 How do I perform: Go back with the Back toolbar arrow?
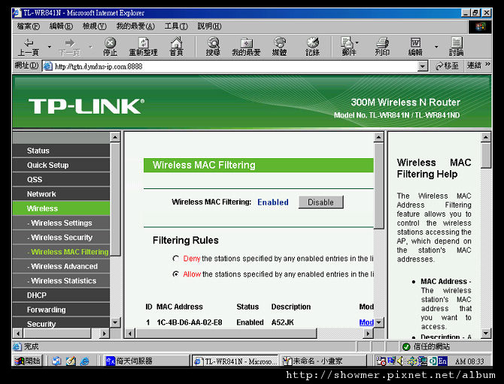(29, 47)
